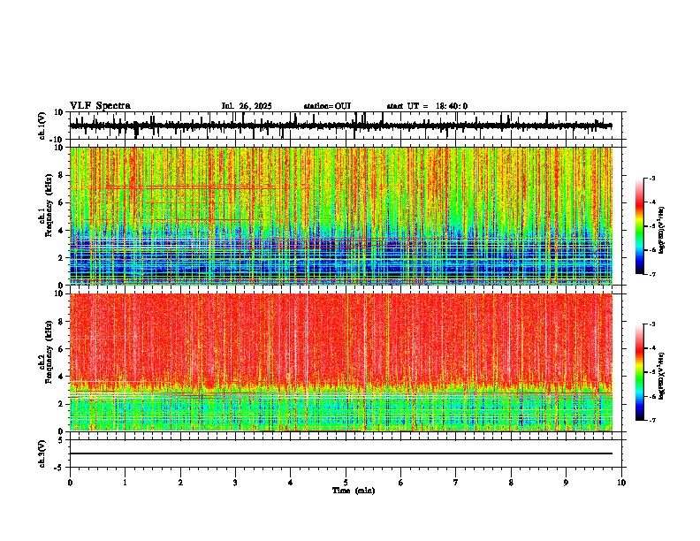
Task: Select the date text "Jul. 26, 2025"
Action: (x=247, y=106)
